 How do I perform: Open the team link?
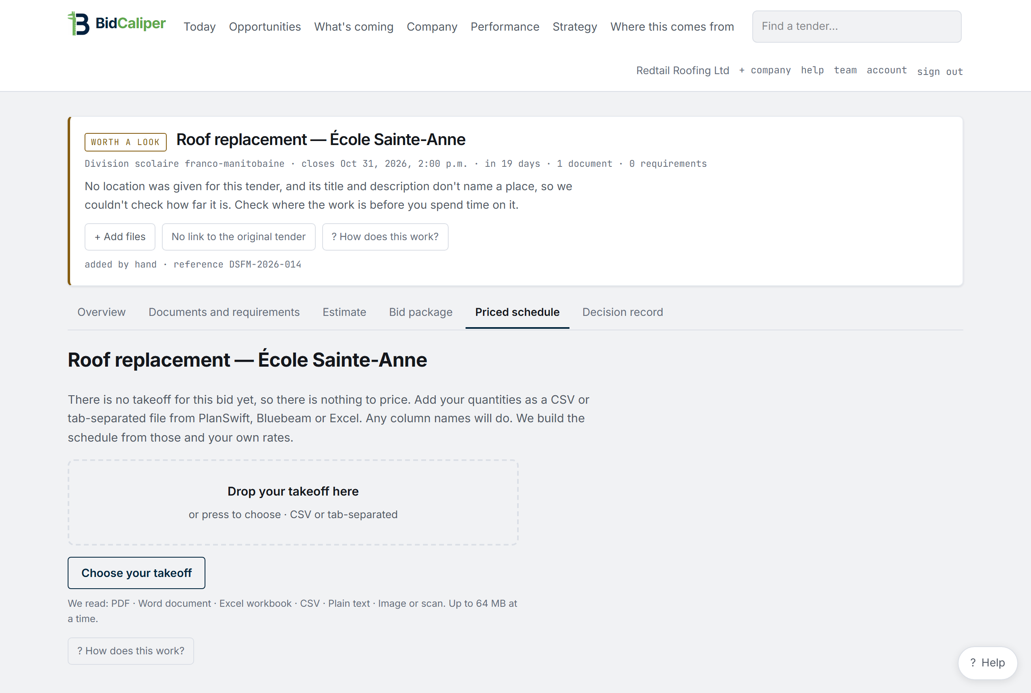coord(845,70)
